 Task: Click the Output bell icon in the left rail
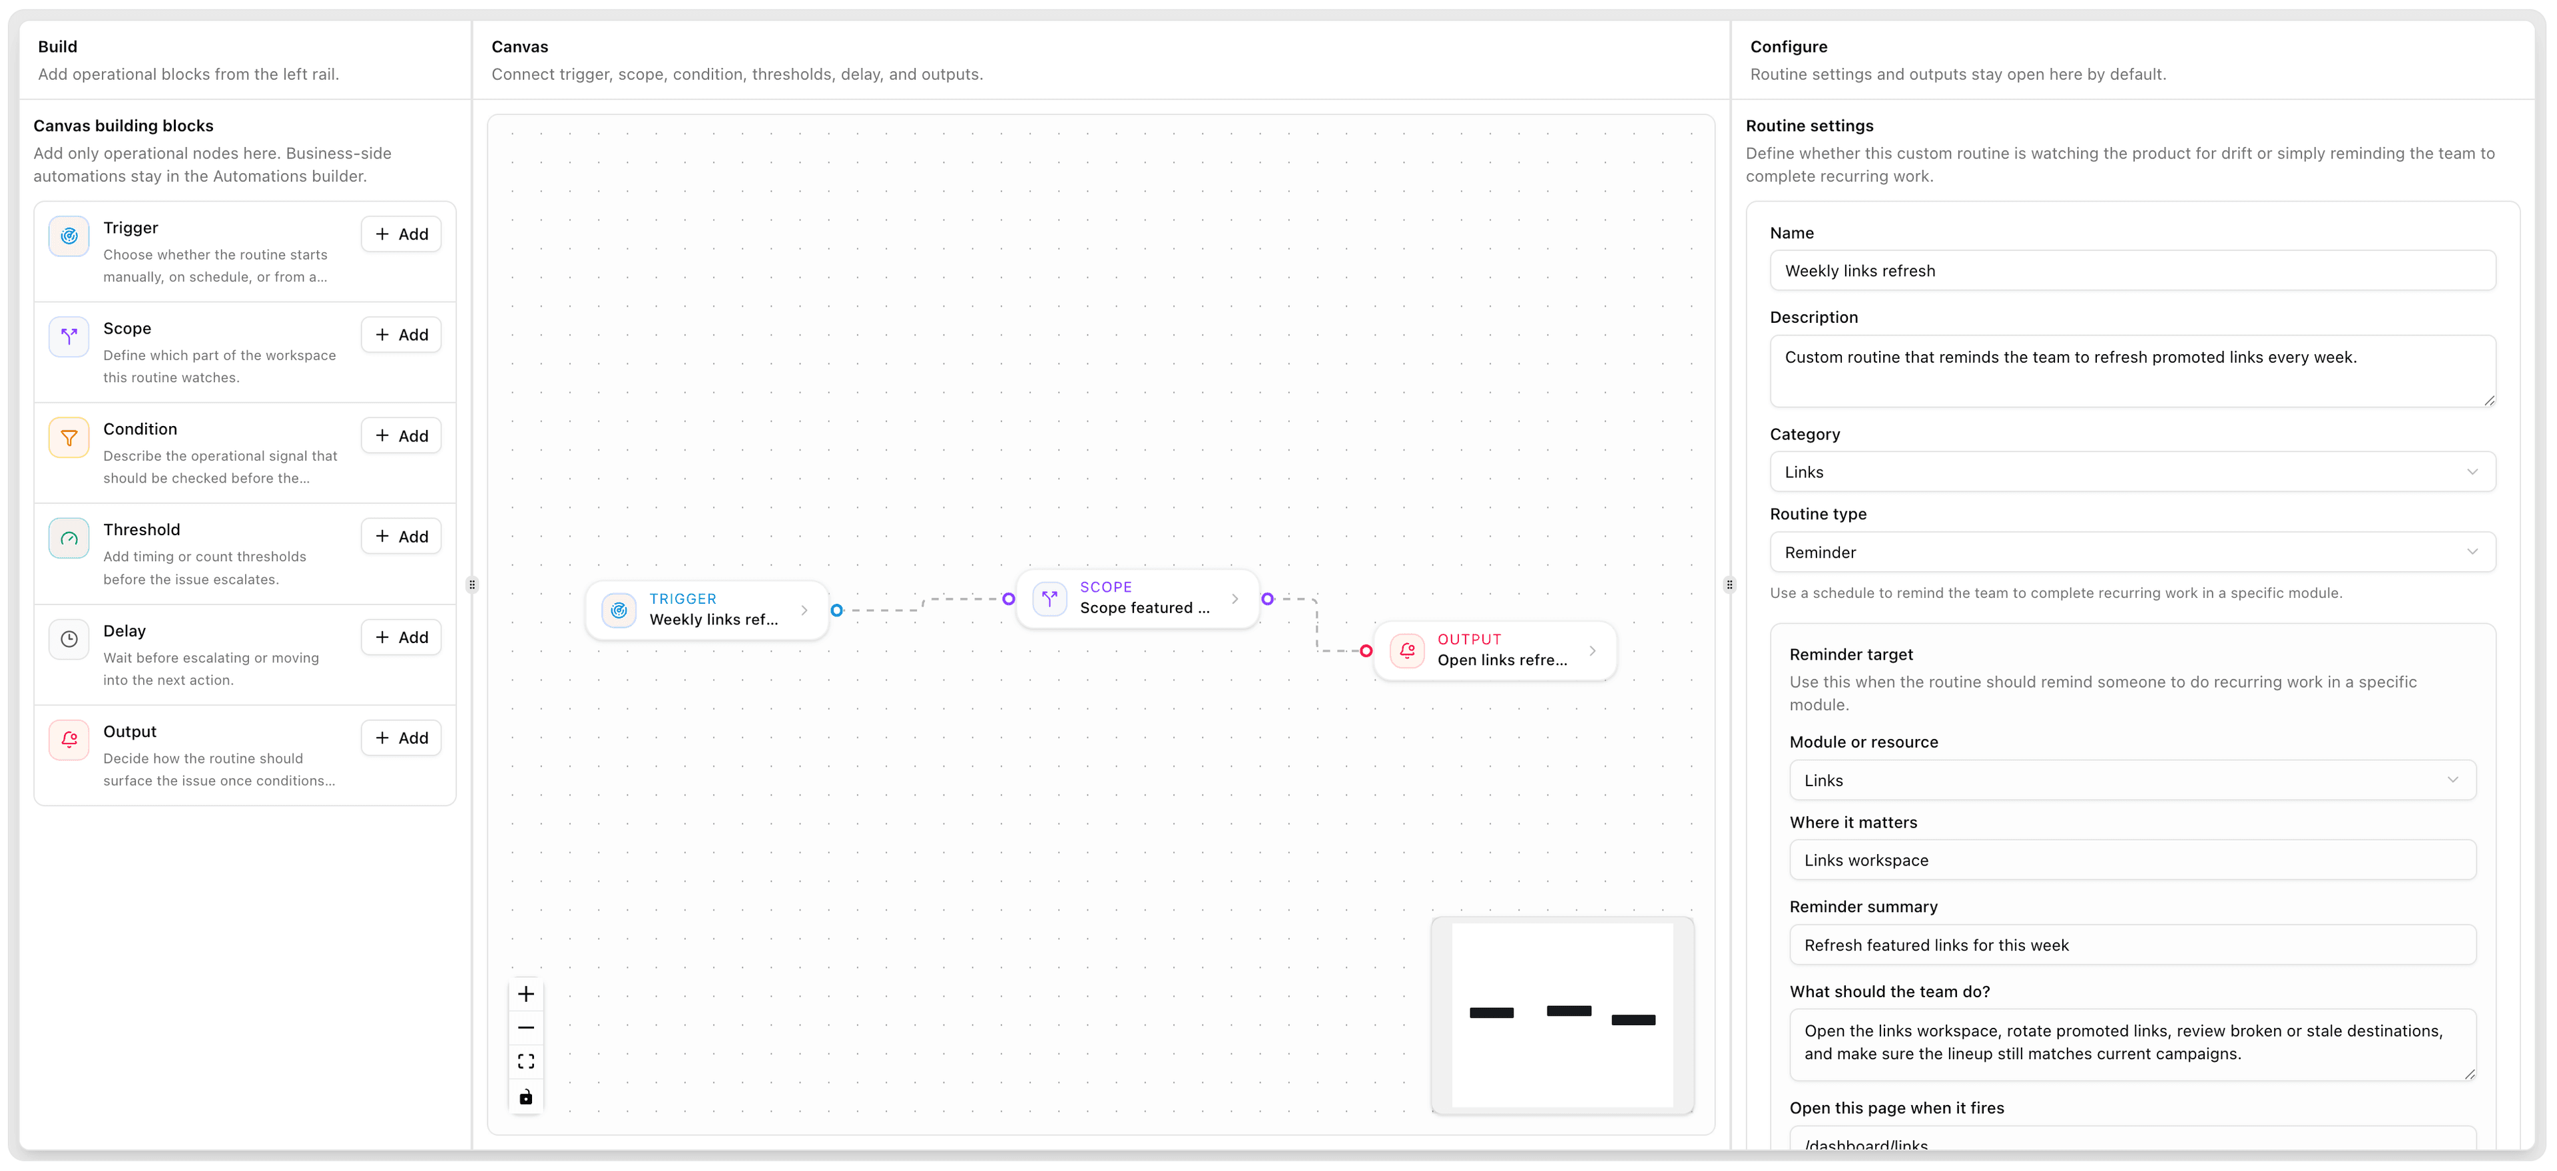pyautogui.click(x=69, y=740)
